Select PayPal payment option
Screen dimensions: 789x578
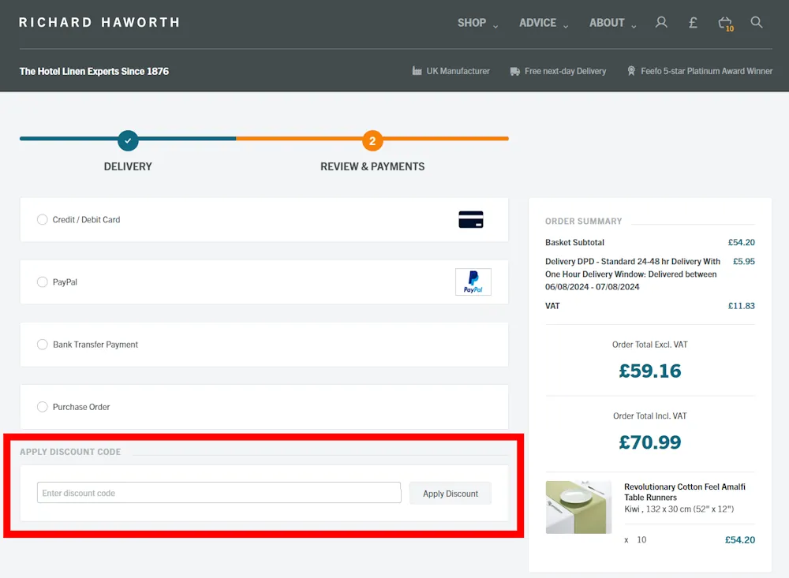pyautogui.click(x=43, y=282)
